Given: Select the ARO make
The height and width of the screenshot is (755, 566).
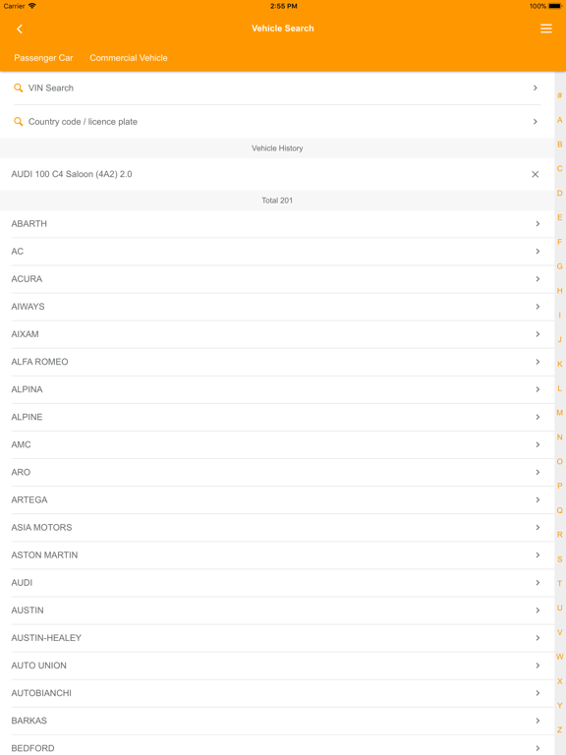Looking at the screenshot, I should tap(277, 472).
